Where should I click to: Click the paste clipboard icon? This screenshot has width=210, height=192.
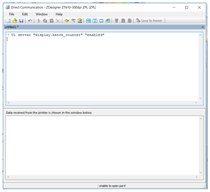pos(51,21)
